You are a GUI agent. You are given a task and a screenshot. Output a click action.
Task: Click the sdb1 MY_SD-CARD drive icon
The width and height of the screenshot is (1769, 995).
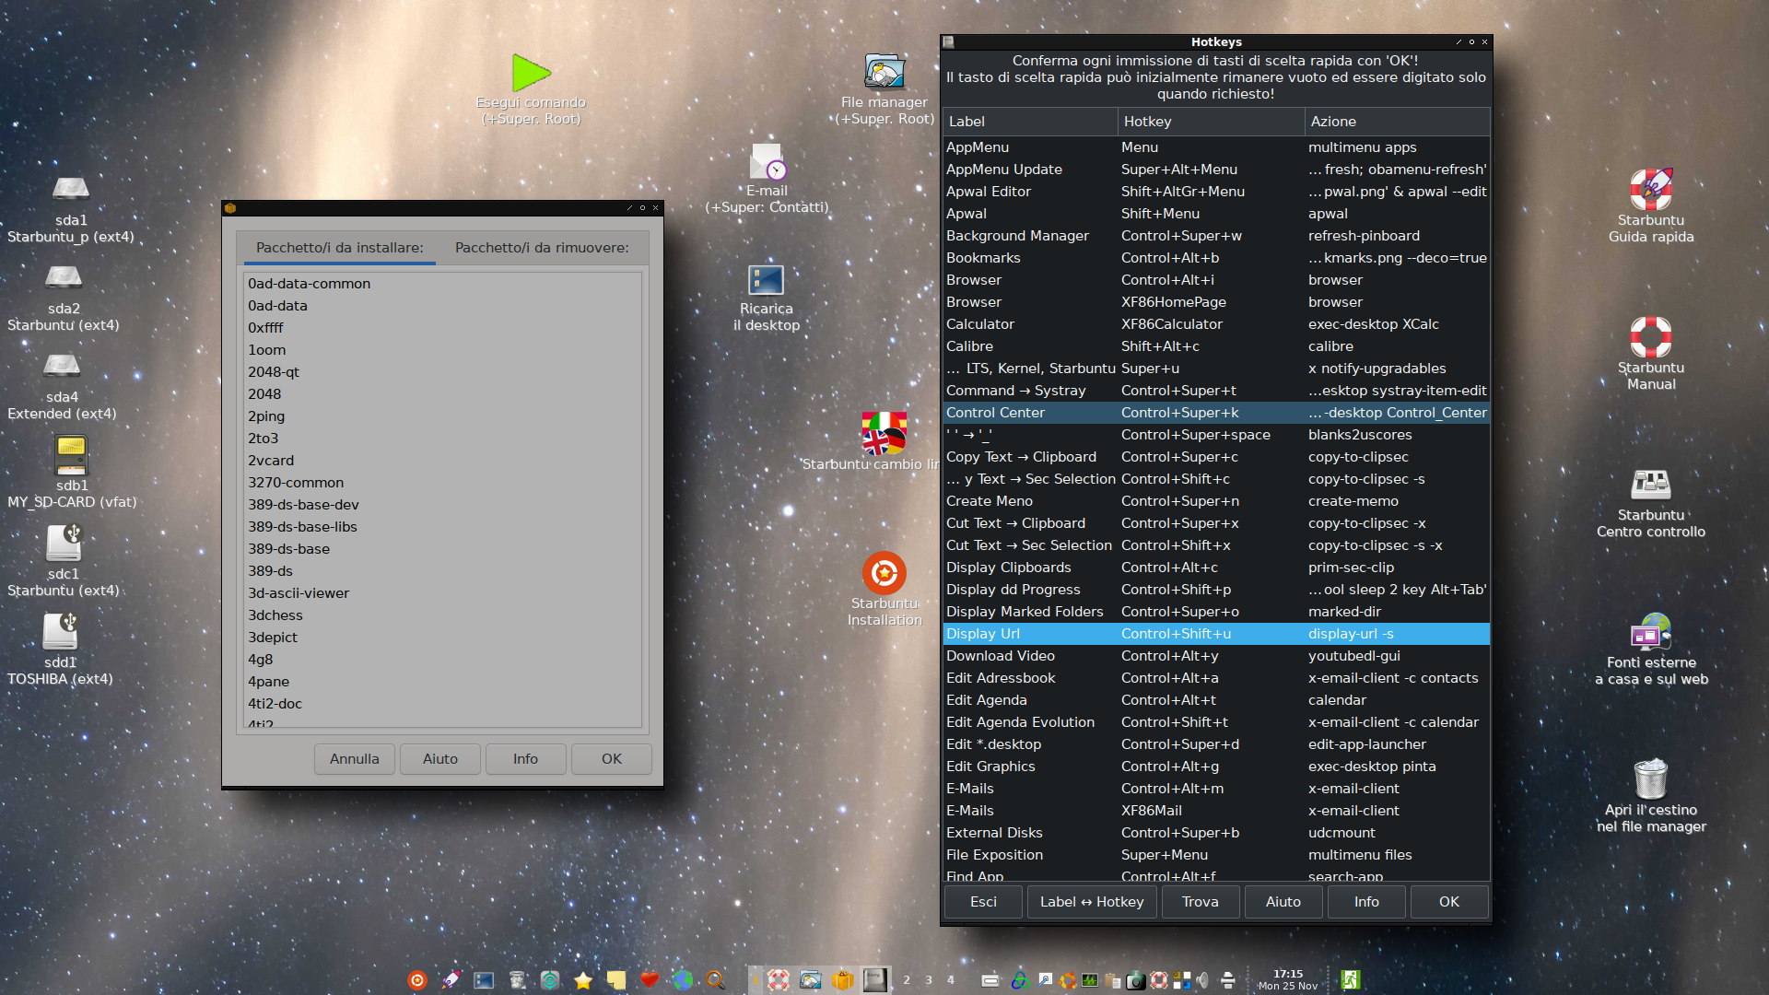71,456
